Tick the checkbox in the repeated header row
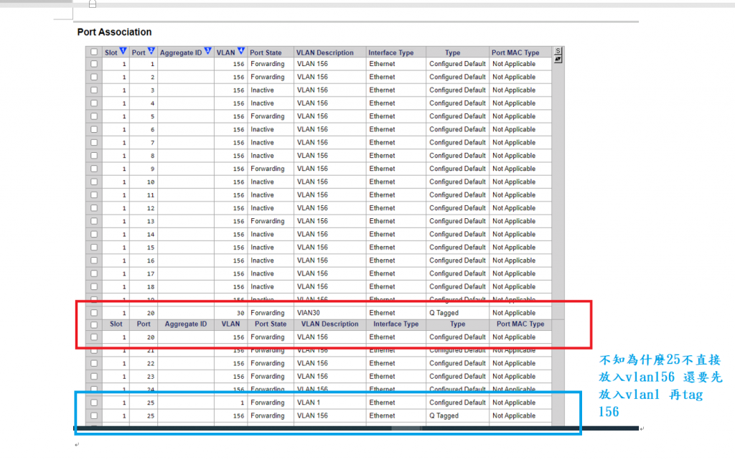The image size is (735, 460). [94, 324]
